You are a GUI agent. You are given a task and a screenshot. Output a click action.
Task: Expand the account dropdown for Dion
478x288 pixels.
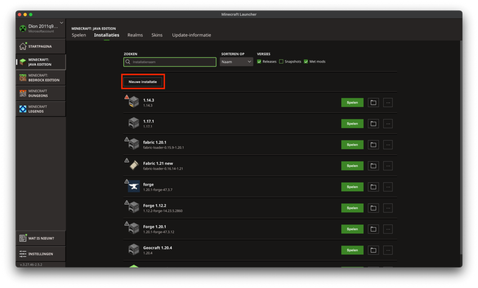point(61,22)
